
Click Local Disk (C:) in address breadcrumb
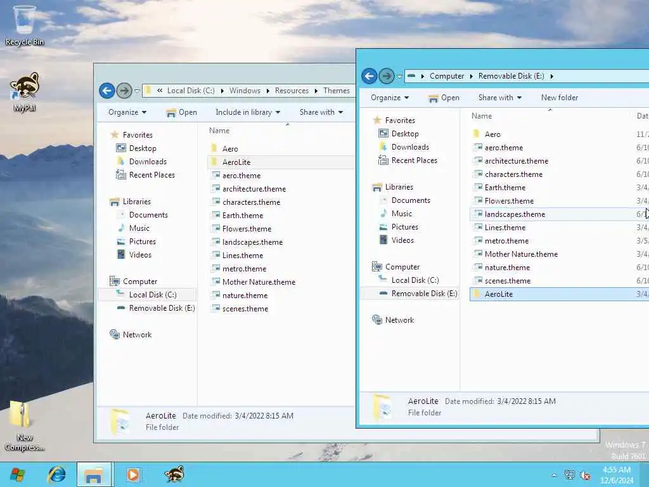tap(191, 91)
